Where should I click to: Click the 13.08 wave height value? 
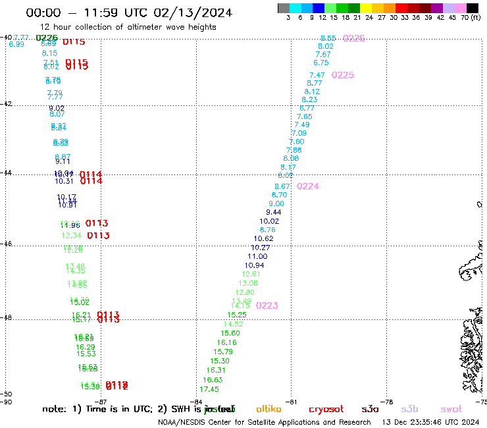(x=248, y=283)
